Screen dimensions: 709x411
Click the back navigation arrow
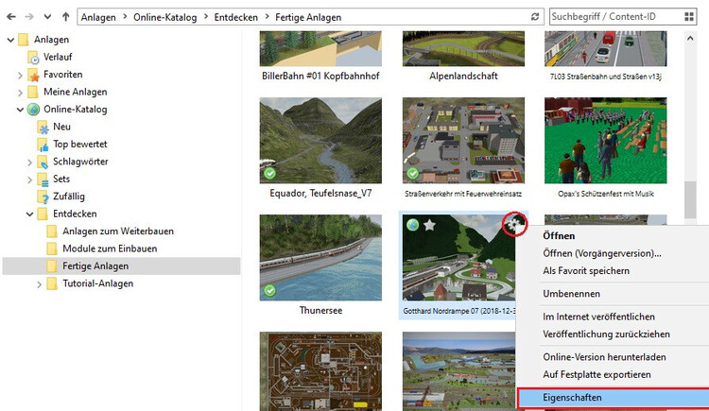tap(10, 17)
